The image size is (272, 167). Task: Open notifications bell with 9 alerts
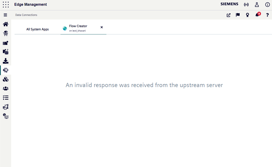[257, 15]
